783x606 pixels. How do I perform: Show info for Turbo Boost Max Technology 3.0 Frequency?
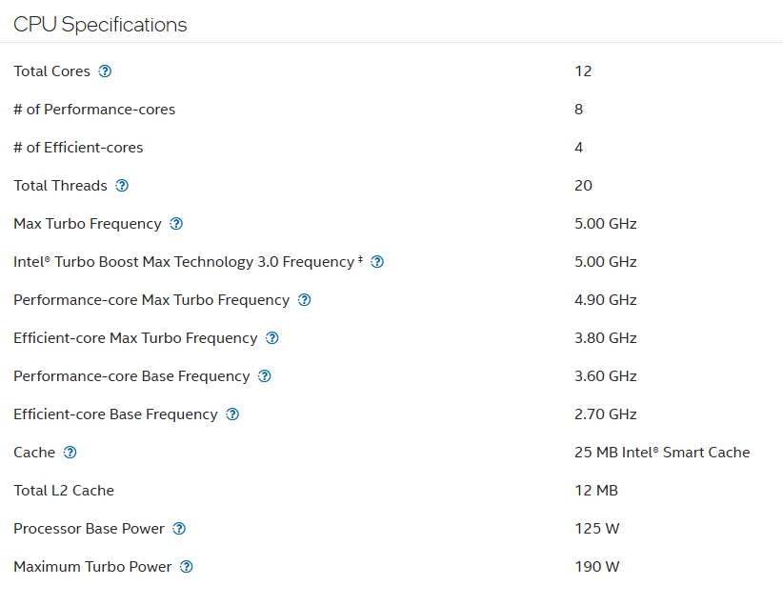click(x=377, y=262)
